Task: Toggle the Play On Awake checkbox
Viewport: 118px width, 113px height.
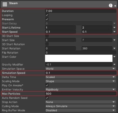Action: pyautogui.click(x=47, y=85)
